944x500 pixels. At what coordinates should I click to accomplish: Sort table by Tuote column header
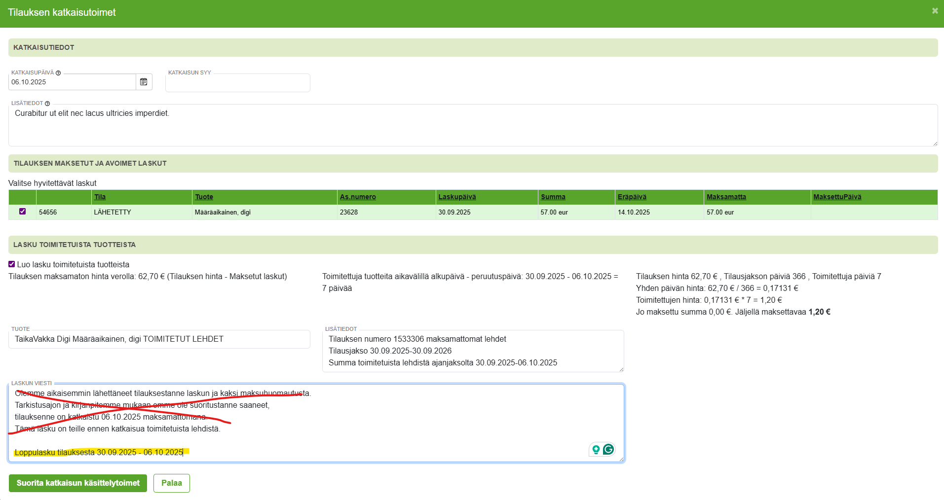pos(204,197)
